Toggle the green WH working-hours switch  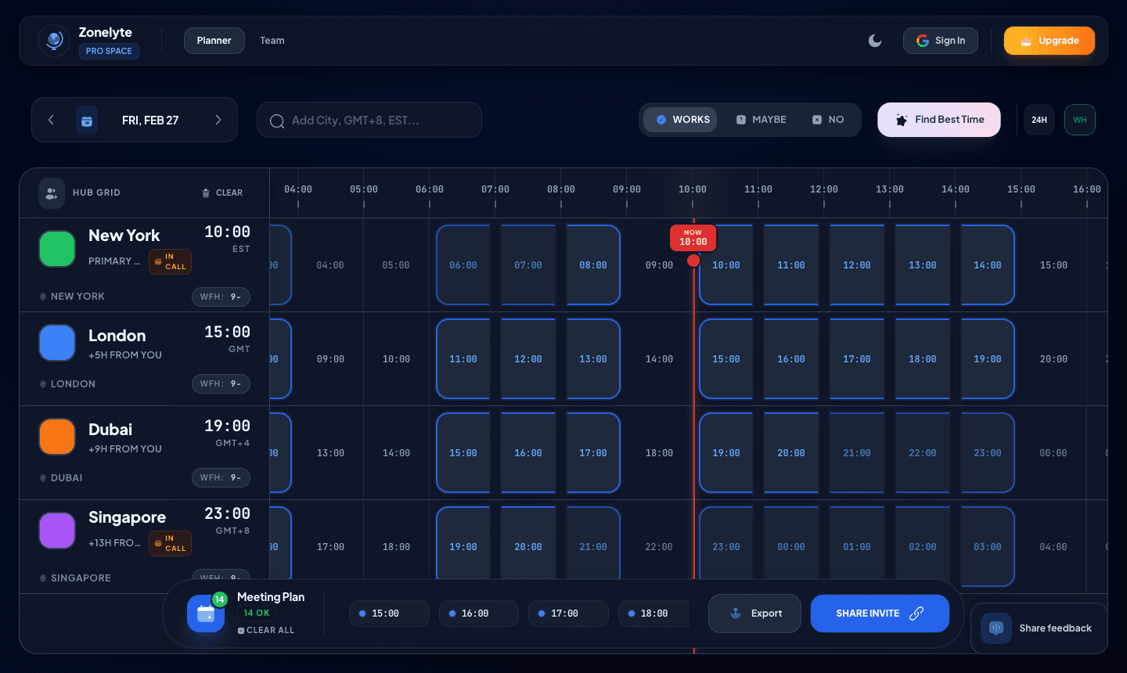1079,119
